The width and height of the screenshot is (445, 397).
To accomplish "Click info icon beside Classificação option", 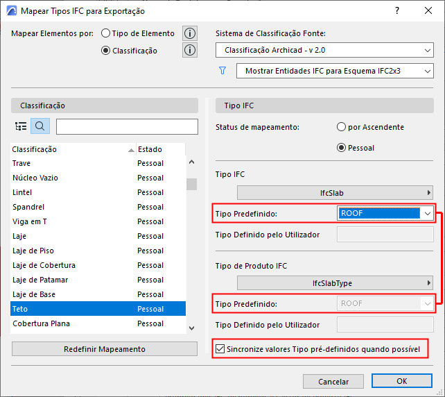I will [190, 50].
